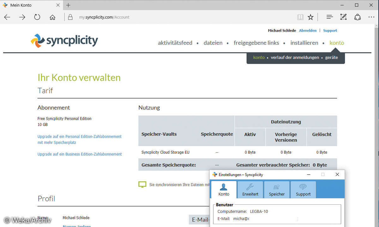Screen dimensions: 379x227
Task: Open the web note pen icon
Action: click(x=343, y=17)
